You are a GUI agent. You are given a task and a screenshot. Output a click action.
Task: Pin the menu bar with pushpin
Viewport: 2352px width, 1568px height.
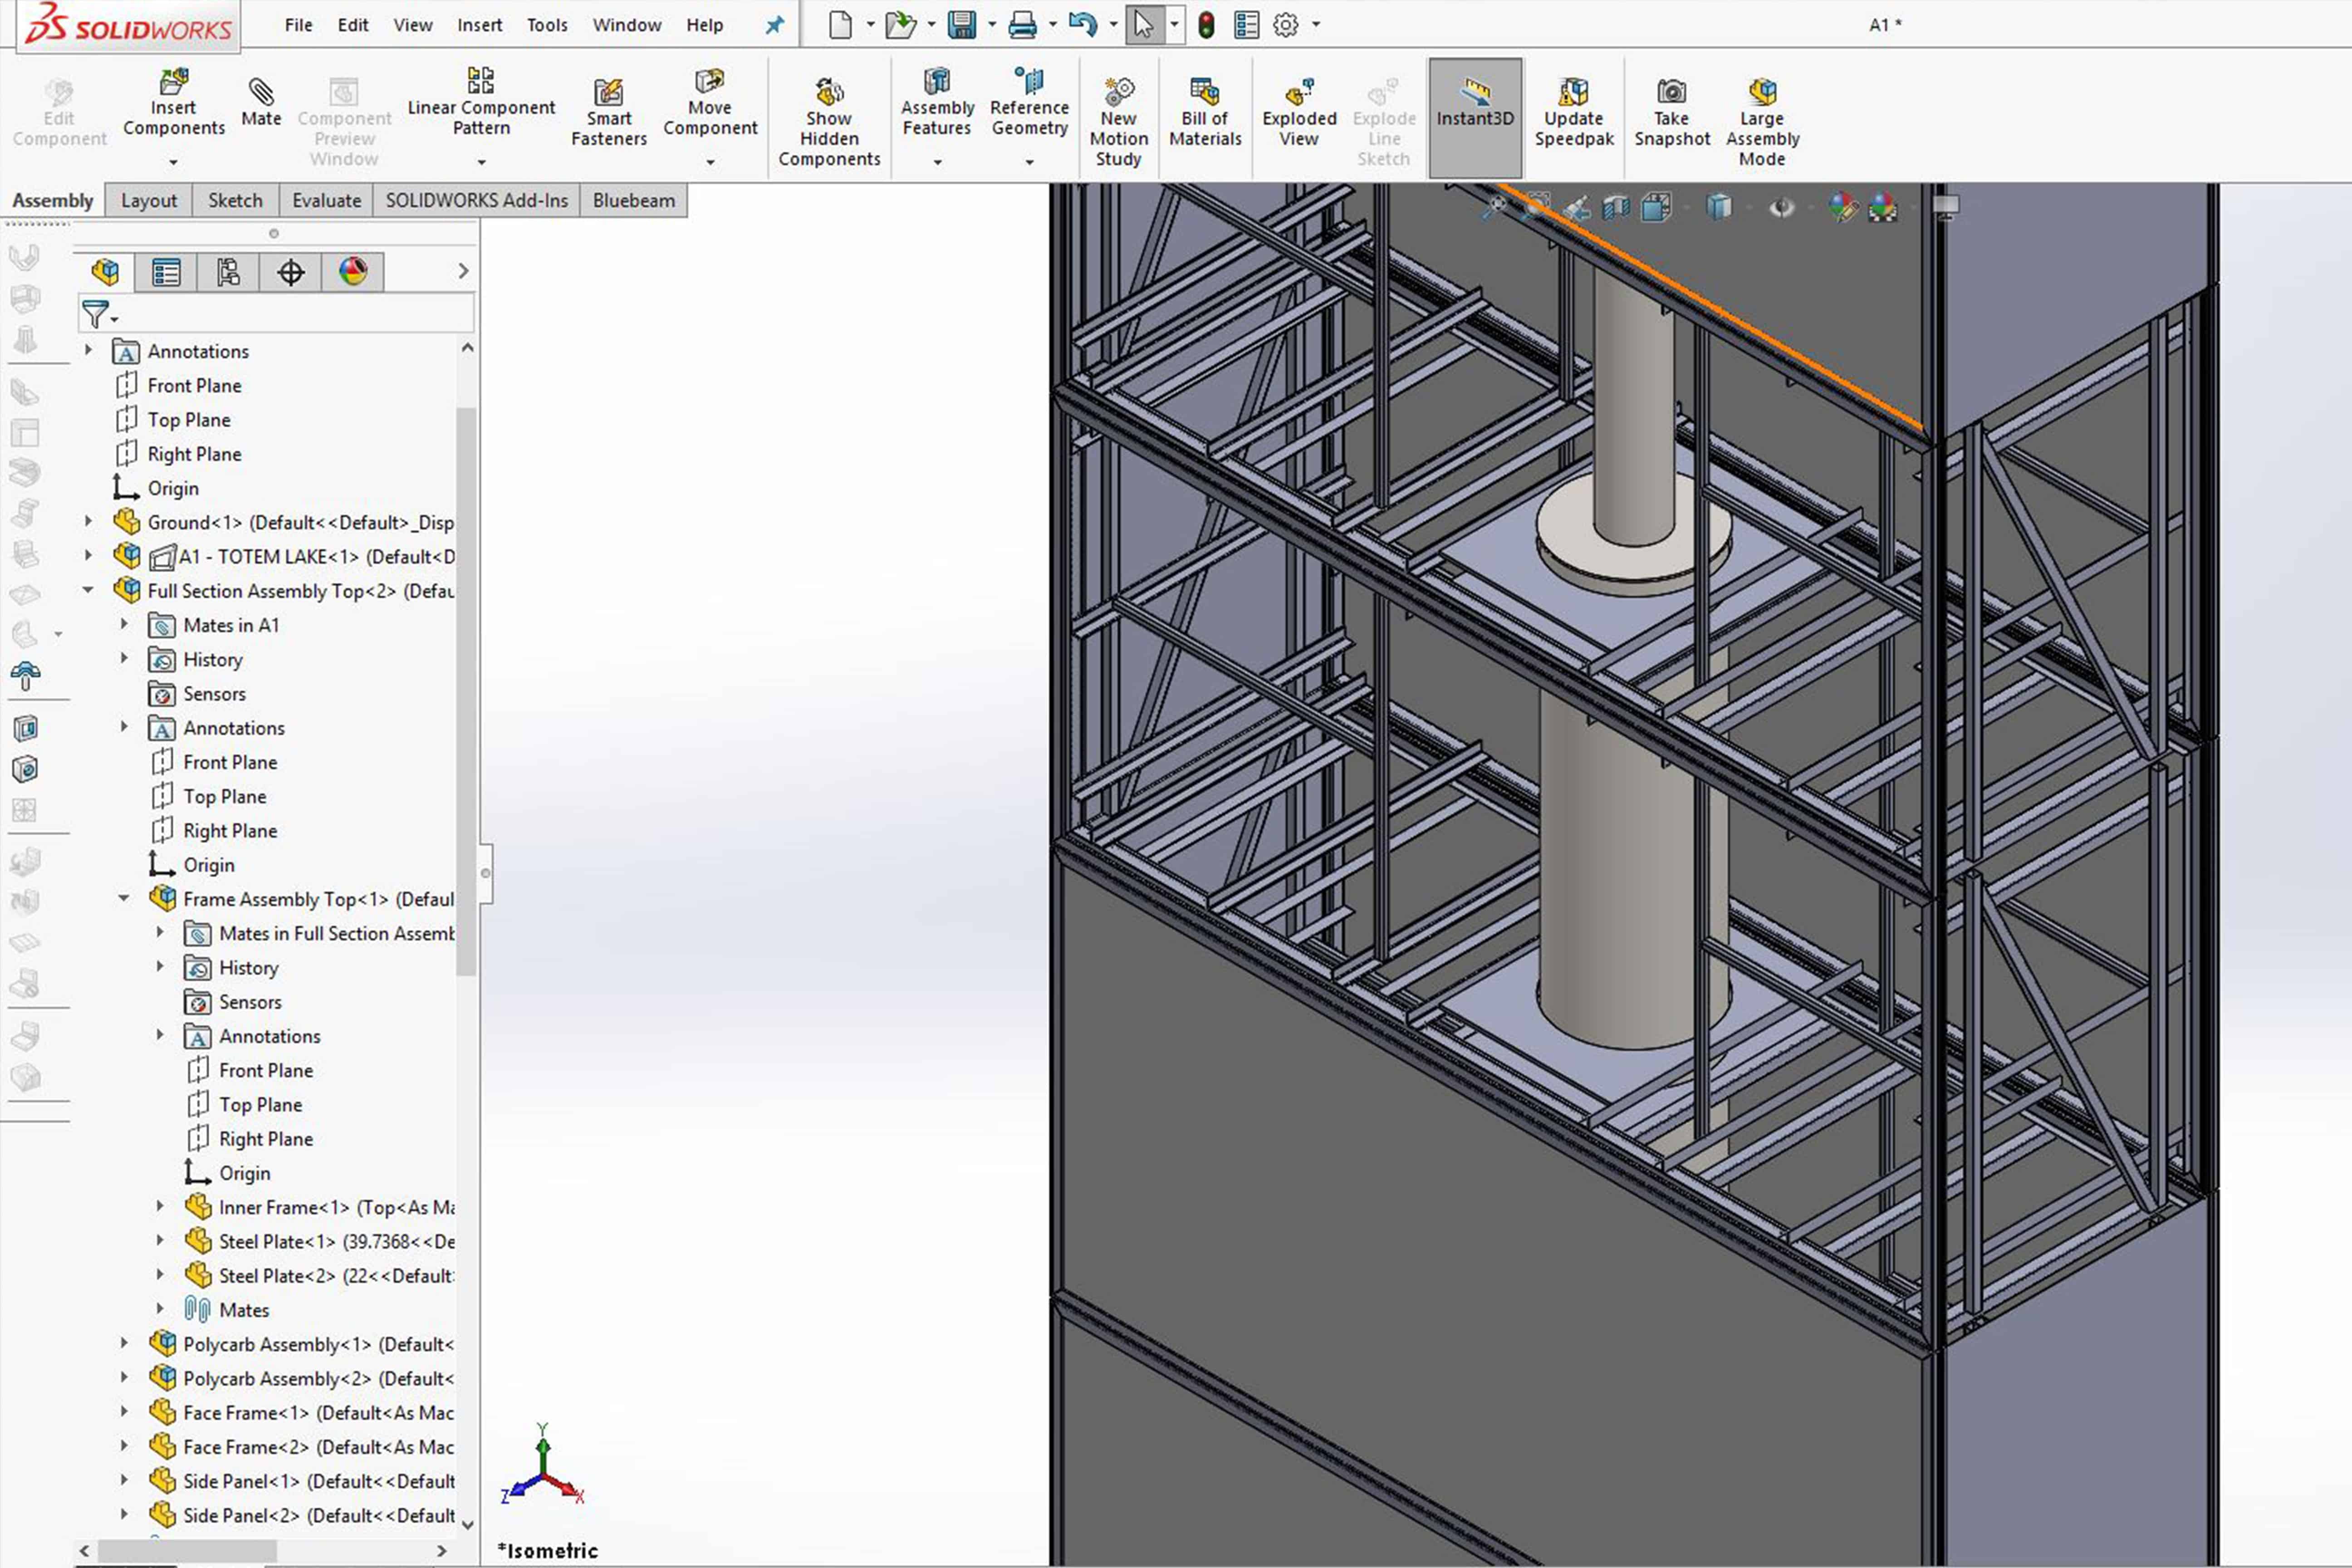[x=775, y=25]
